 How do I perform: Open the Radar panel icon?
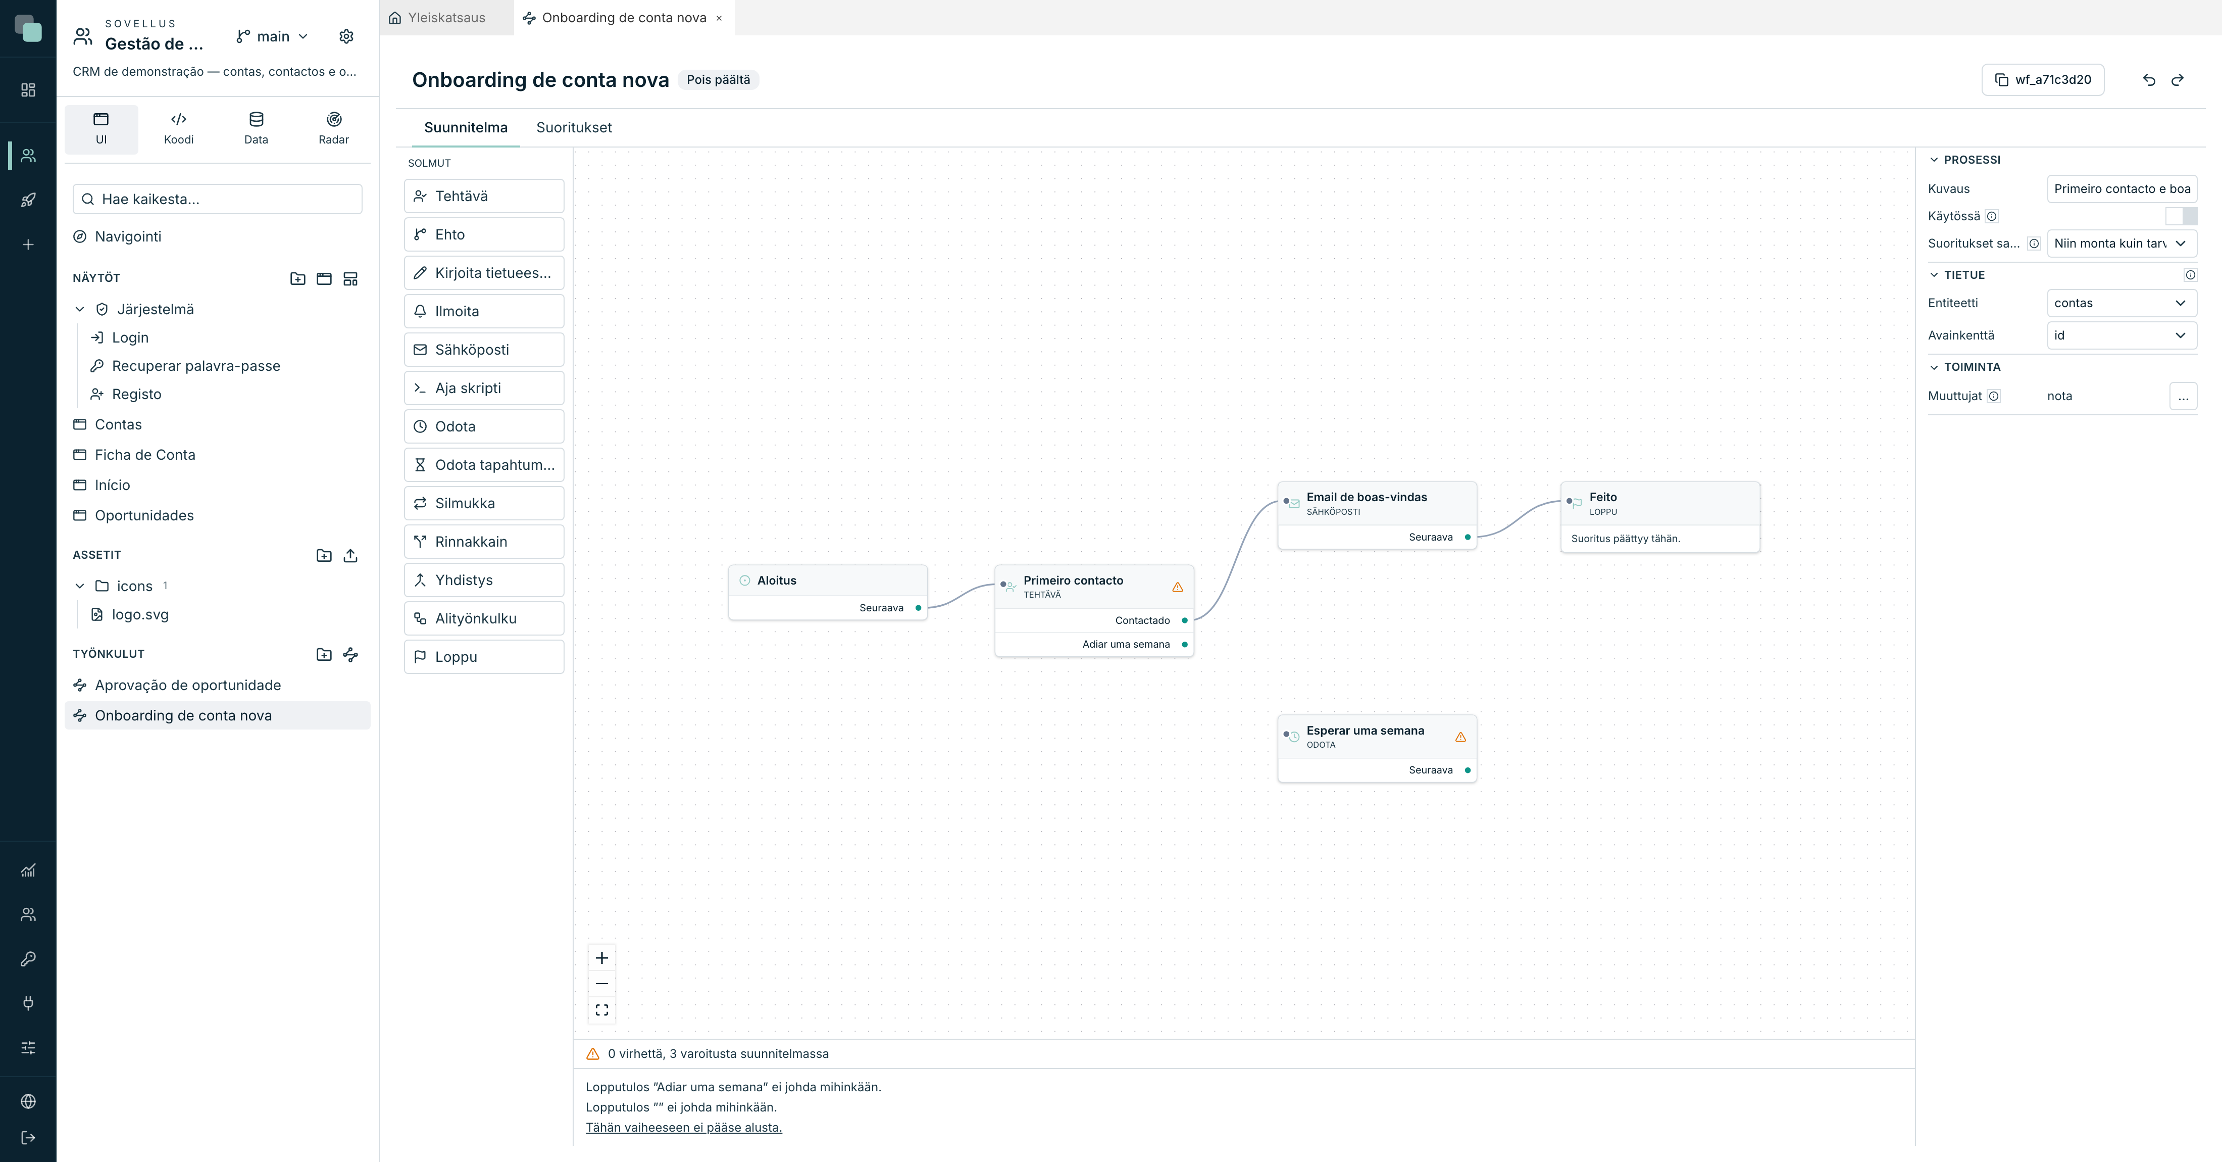point(334,128)
